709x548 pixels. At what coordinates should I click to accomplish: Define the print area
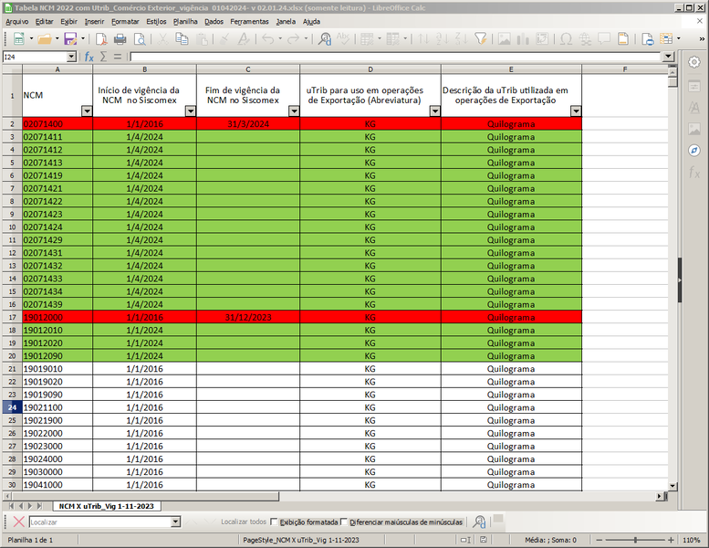[x=648, y=39]
